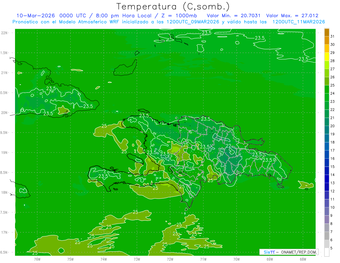Click gray colorbar swatch between 6 and 7

point(327,236)
